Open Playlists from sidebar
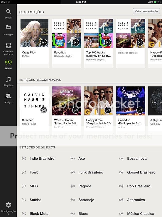This screenshot has width=162, height=217. point(8,82)
